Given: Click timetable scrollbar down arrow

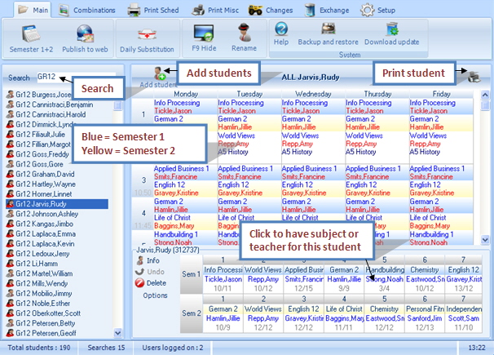Looking at the screenshot, I should pyautogui.click(x=485, y=240).
